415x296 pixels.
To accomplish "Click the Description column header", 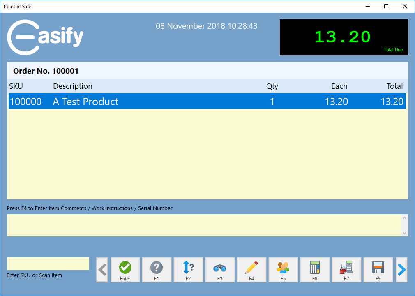I will point(73,86).
